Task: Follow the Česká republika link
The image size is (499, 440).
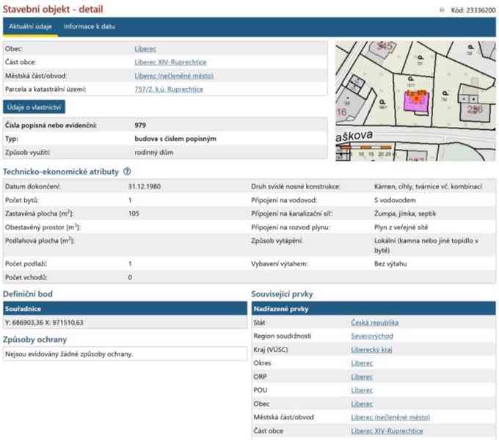Action: pos(374,323)
